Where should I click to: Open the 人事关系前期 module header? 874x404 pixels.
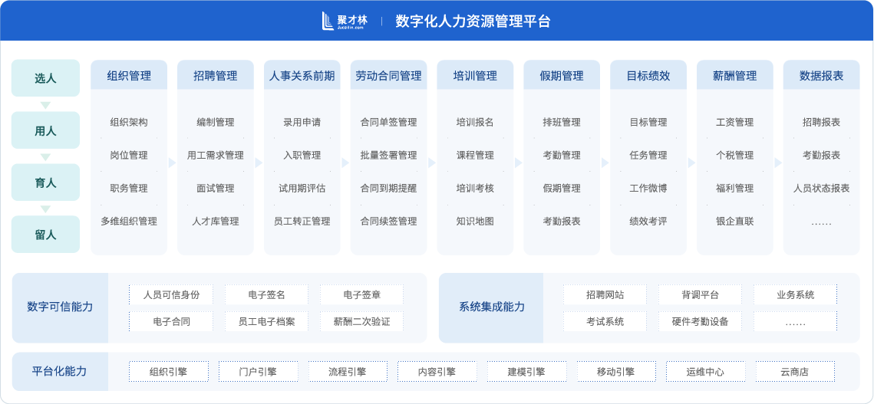pos(302,75)
